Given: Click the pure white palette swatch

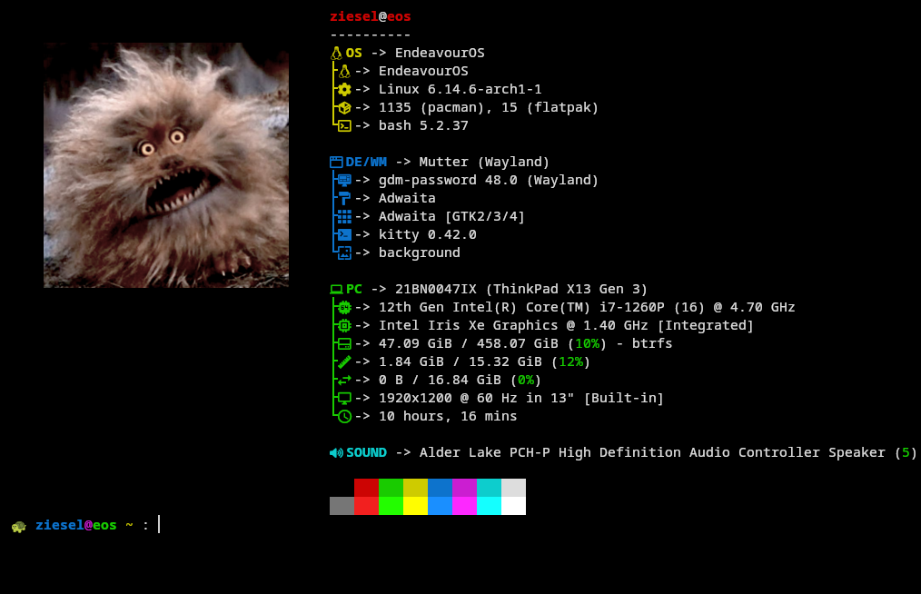Looking at the screenshot, I should (513, 506).
